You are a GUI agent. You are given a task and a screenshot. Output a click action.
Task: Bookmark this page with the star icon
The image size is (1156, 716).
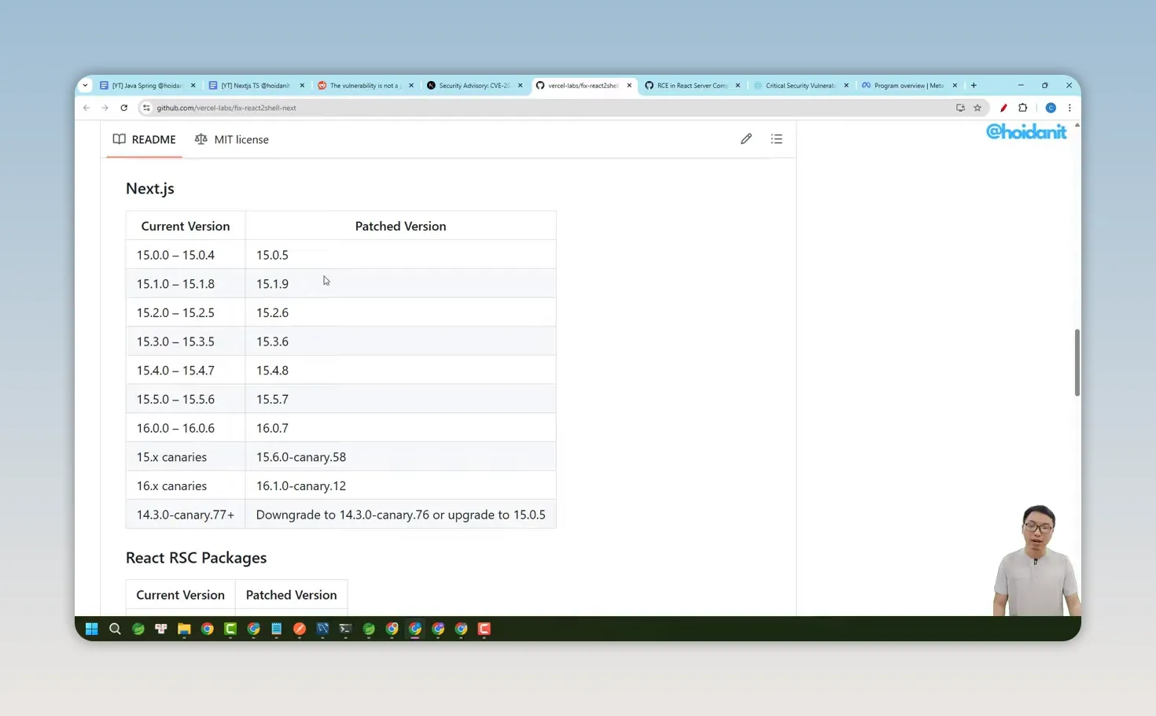tap(977, 108)
